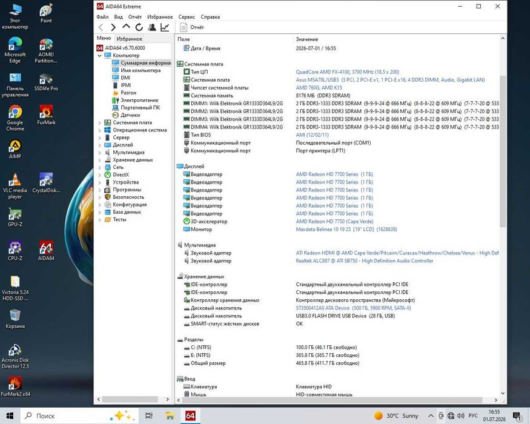The width and height of the screenshot is (530, 424).
Task: Click the Поиск taskbar search box
Action: pos(79,416)
